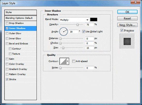Click the Size value input field
Viewport: 142px width, 105px height.
click(x=90, y=48)
